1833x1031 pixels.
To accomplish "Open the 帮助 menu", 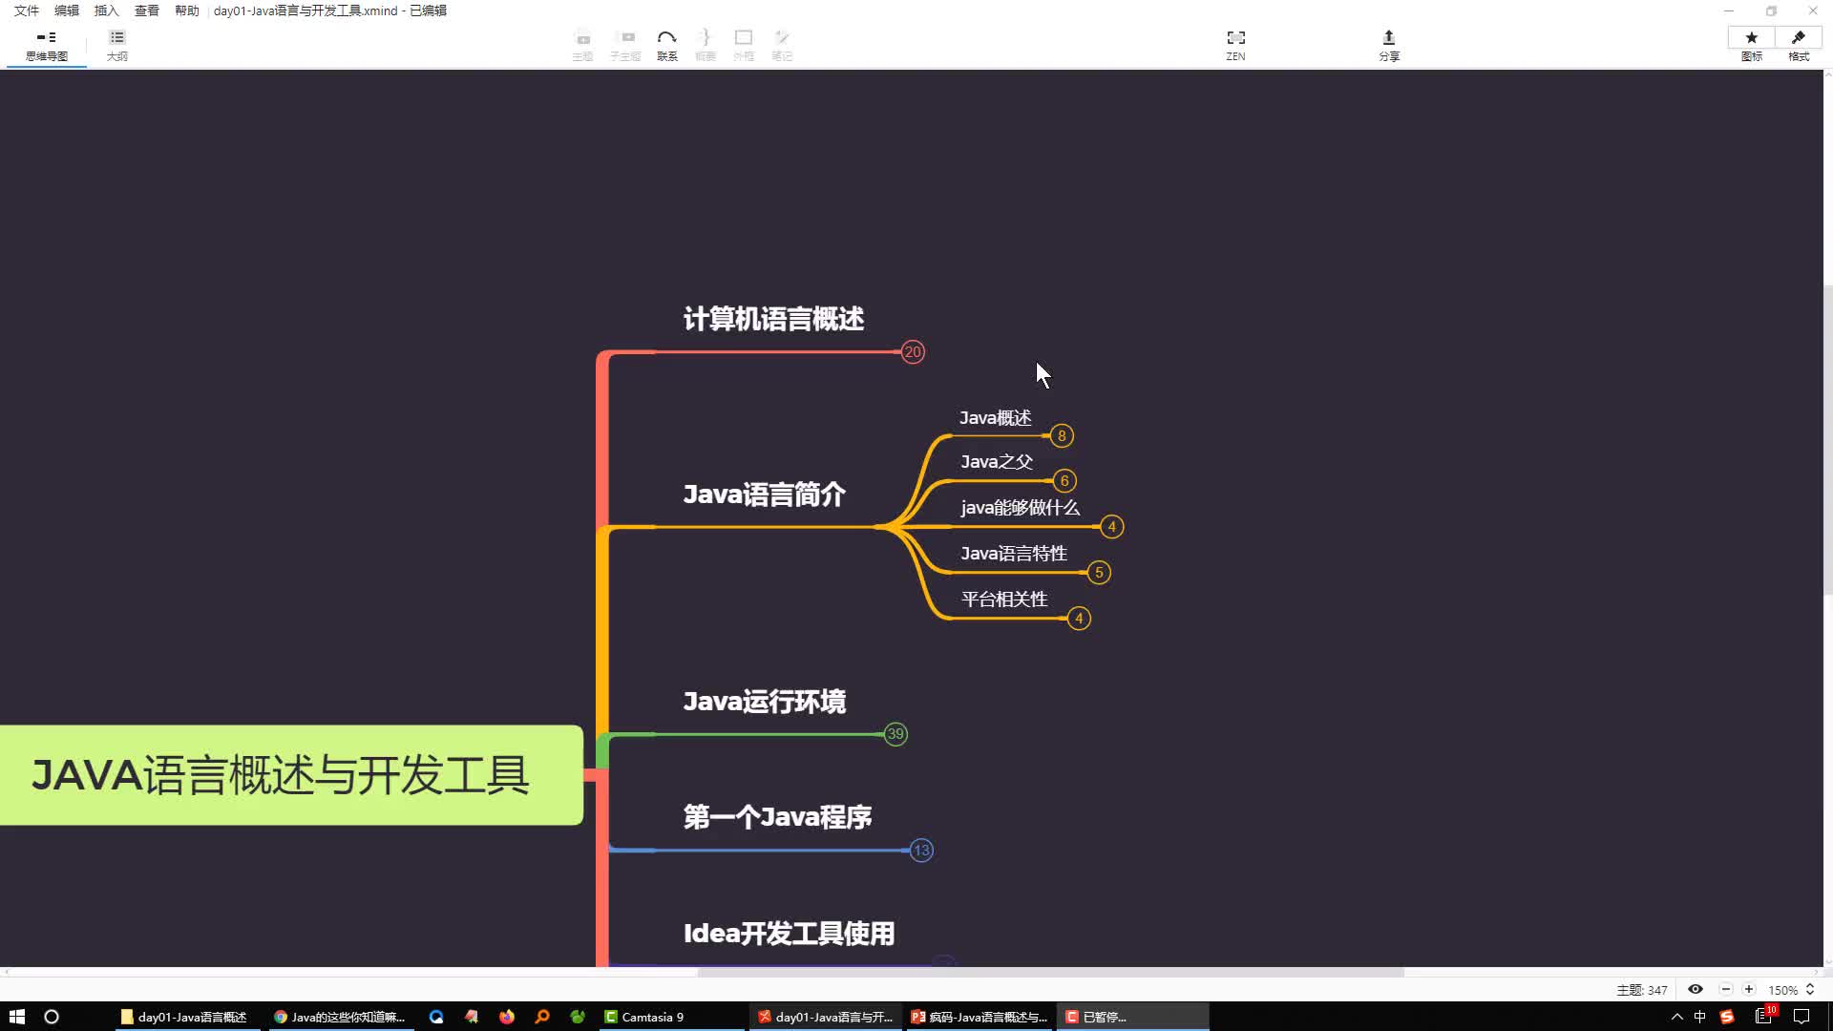I will pyautogui.click(x=187, y=11).
